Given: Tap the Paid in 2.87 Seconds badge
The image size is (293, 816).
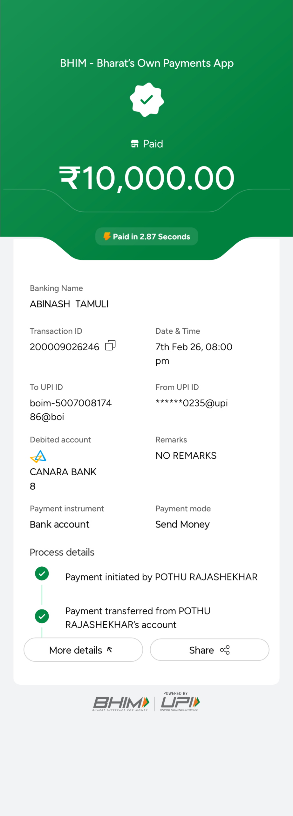Looking at the screenshot, I should click(147, 237).
